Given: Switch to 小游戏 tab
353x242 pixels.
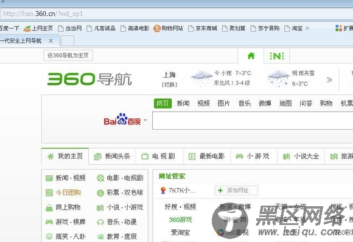Looking at the screenshot, I should coord(254,156).
